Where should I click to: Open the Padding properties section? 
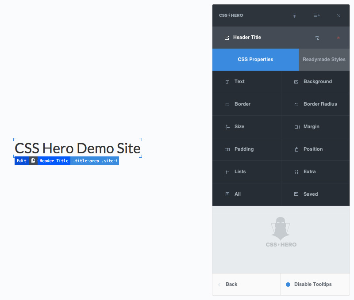click(x=247, y=149)
